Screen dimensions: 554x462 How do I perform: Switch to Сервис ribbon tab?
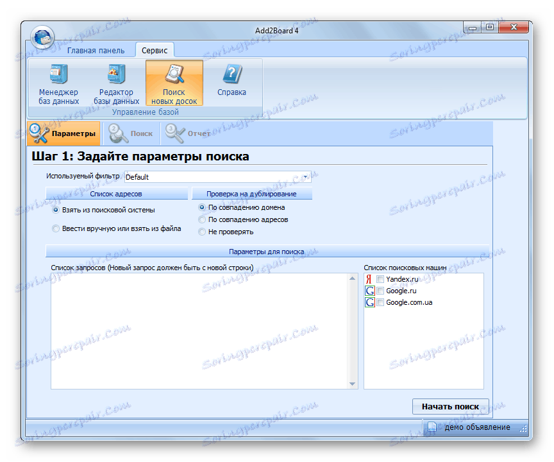click(155, 51)
